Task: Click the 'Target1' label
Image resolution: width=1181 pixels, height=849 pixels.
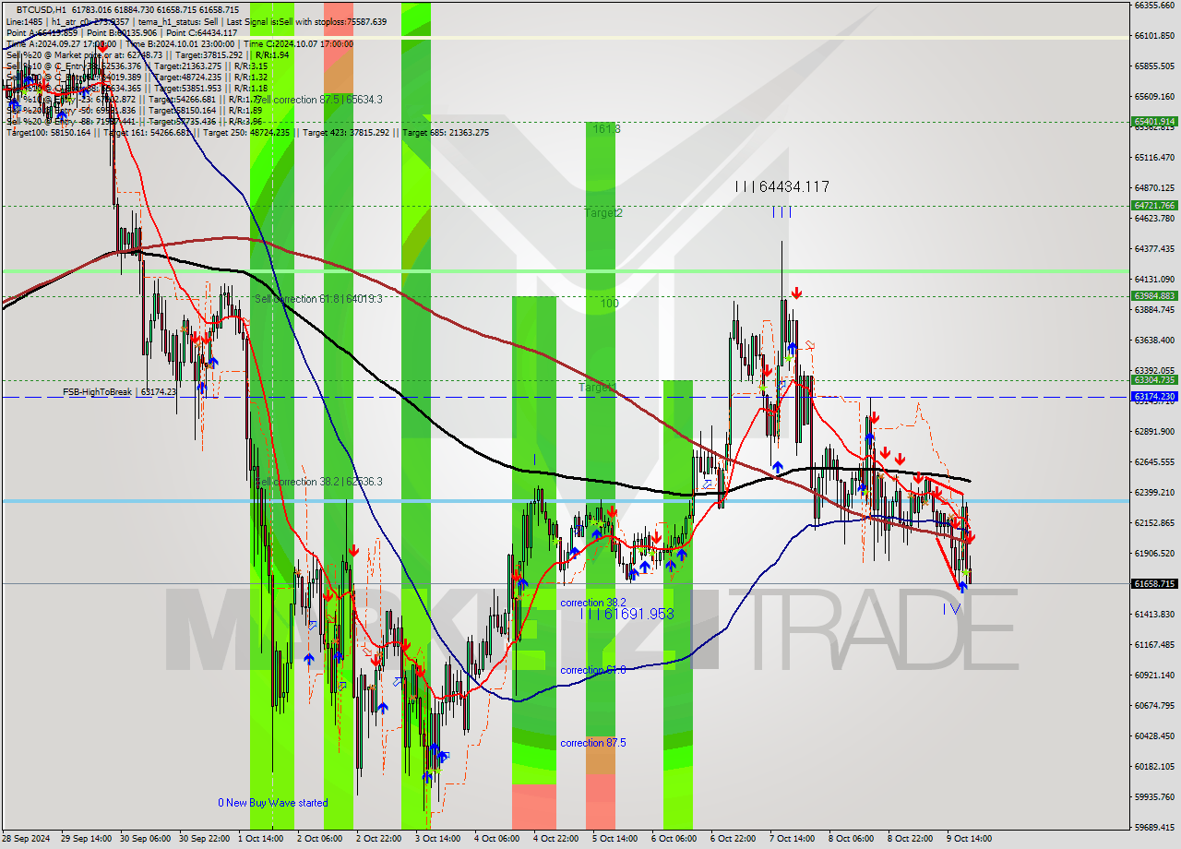Action: click(x=598, y=388)
